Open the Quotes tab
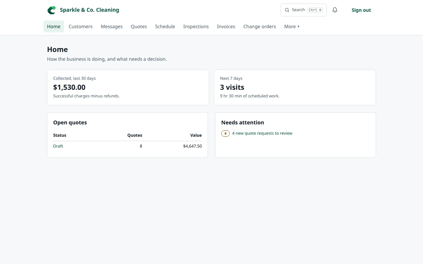 tap(139, 26)
